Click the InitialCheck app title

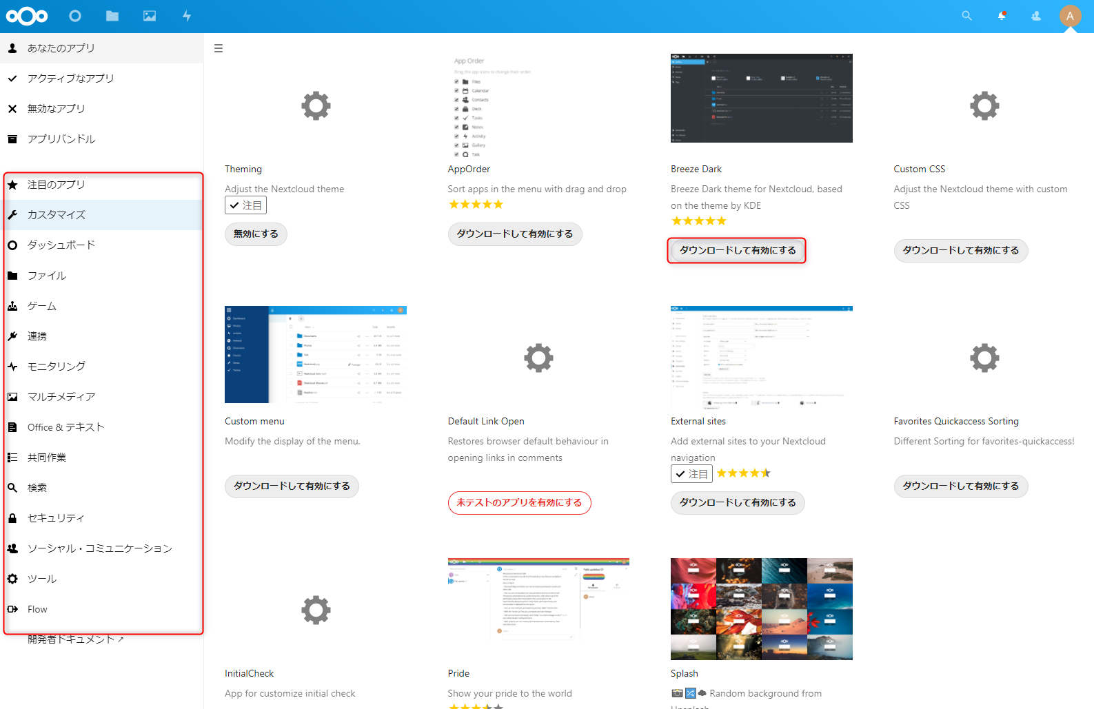click(x=249, y=674)
